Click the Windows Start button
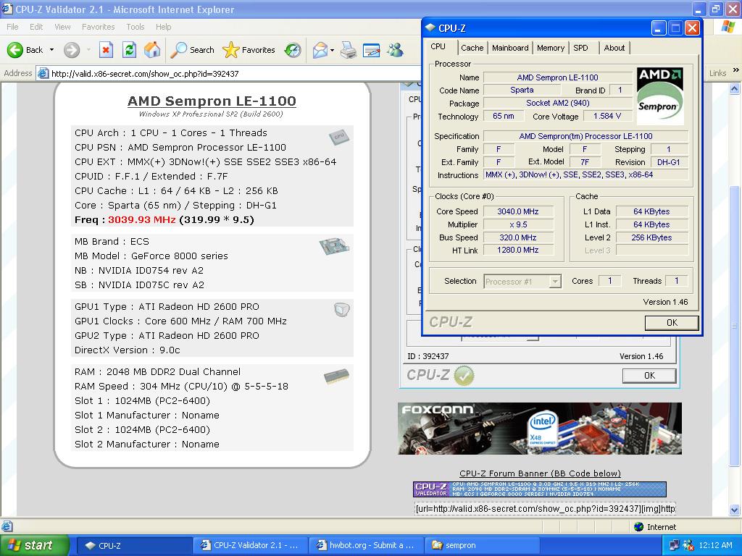 tap(34, 545)
